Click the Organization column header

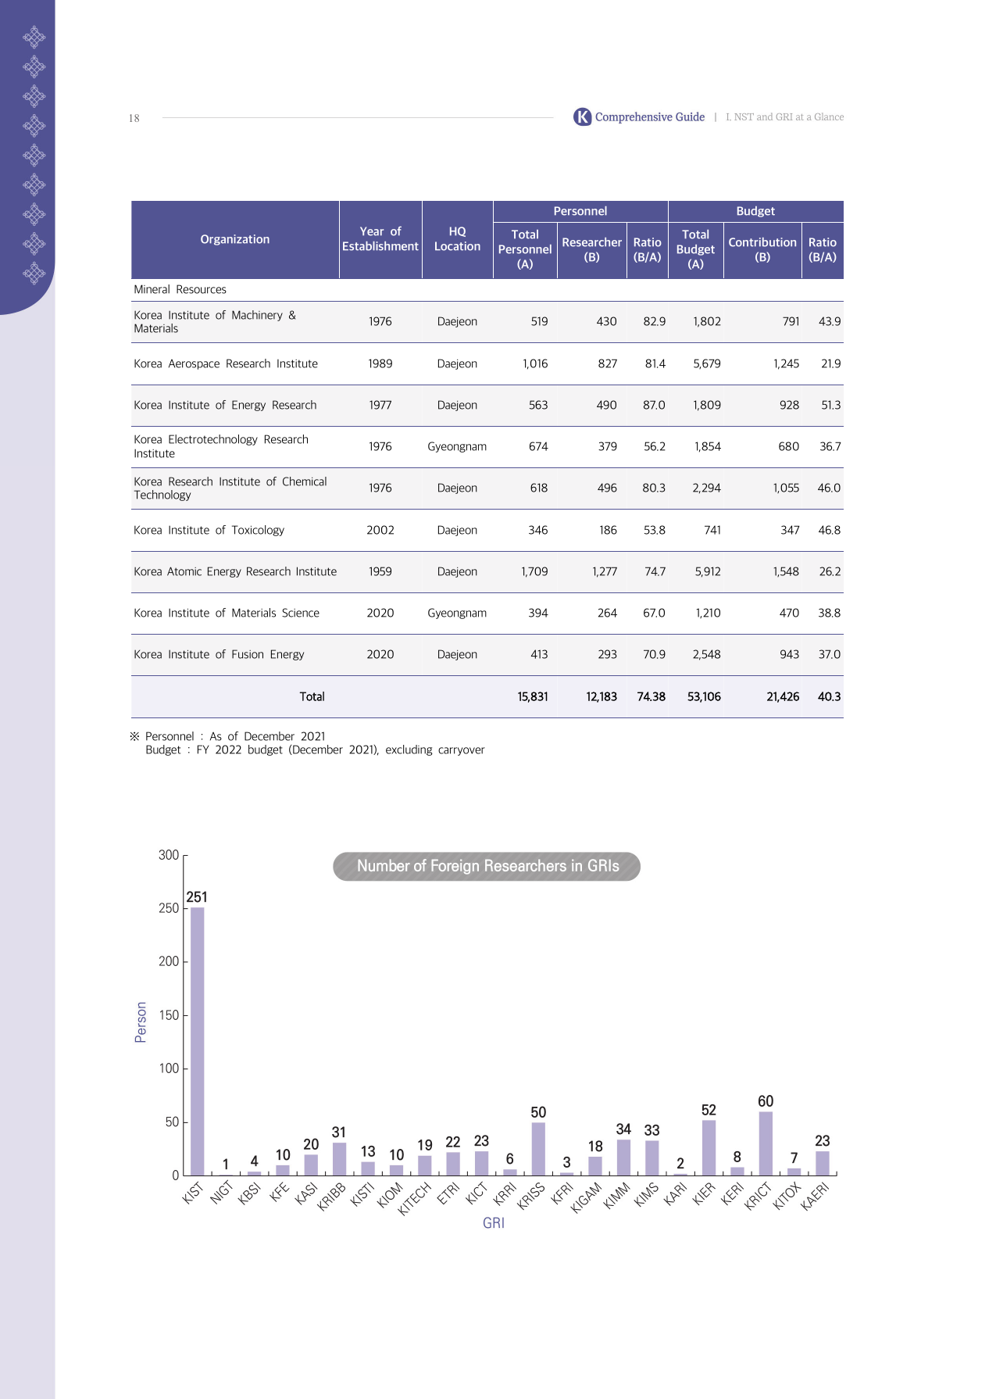tap(235, 239)
